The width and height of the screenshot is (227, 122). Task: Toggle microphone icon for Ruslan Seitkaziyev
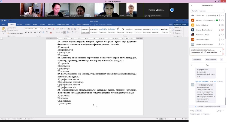[220, 25]
